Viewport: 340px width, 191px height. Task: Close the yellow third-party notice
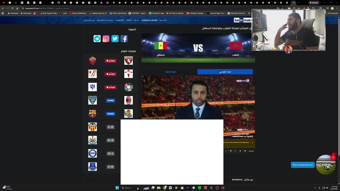click(x=252, y=143)
